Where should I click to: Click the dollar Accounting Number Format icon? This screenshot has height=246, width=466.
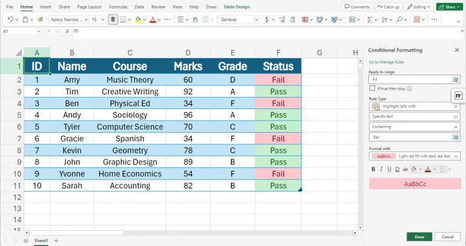click(266, 19)
